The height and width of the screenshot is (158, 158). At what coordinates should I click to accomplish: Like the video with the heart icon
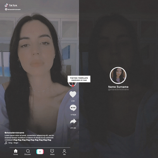point(73,94)
